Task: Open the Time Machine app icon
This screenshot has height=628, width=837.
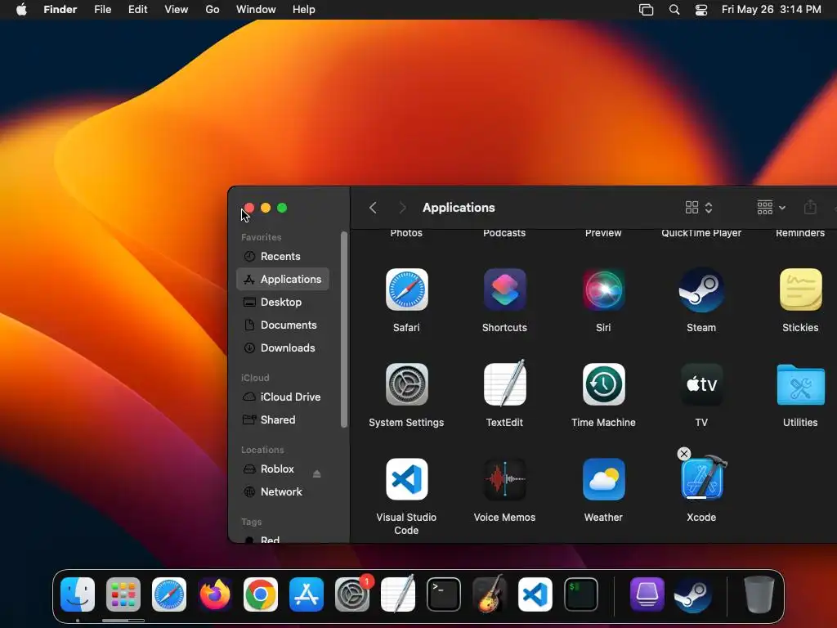Action: click(x=603, y=384)
